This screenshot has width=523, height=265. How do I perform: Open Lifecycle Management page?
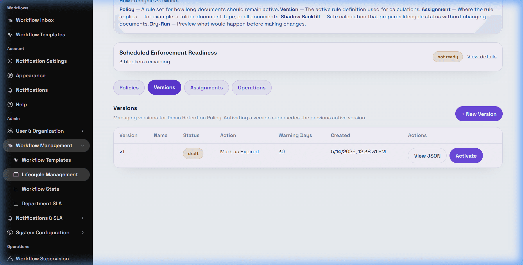point(46,174)
